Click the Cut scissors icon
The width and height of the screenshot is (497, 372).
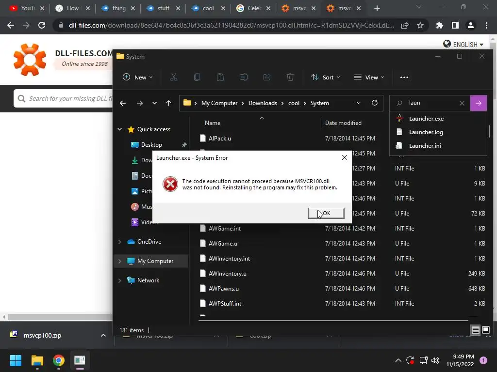[x=174, y=77]
